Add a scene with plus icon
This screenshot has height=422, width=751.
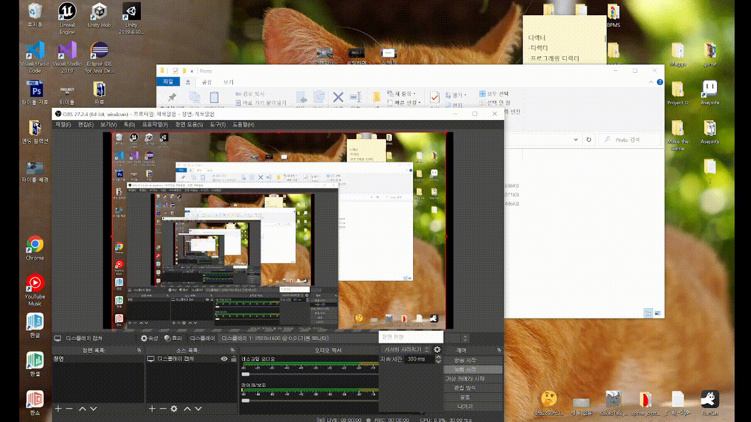point(57,409)
